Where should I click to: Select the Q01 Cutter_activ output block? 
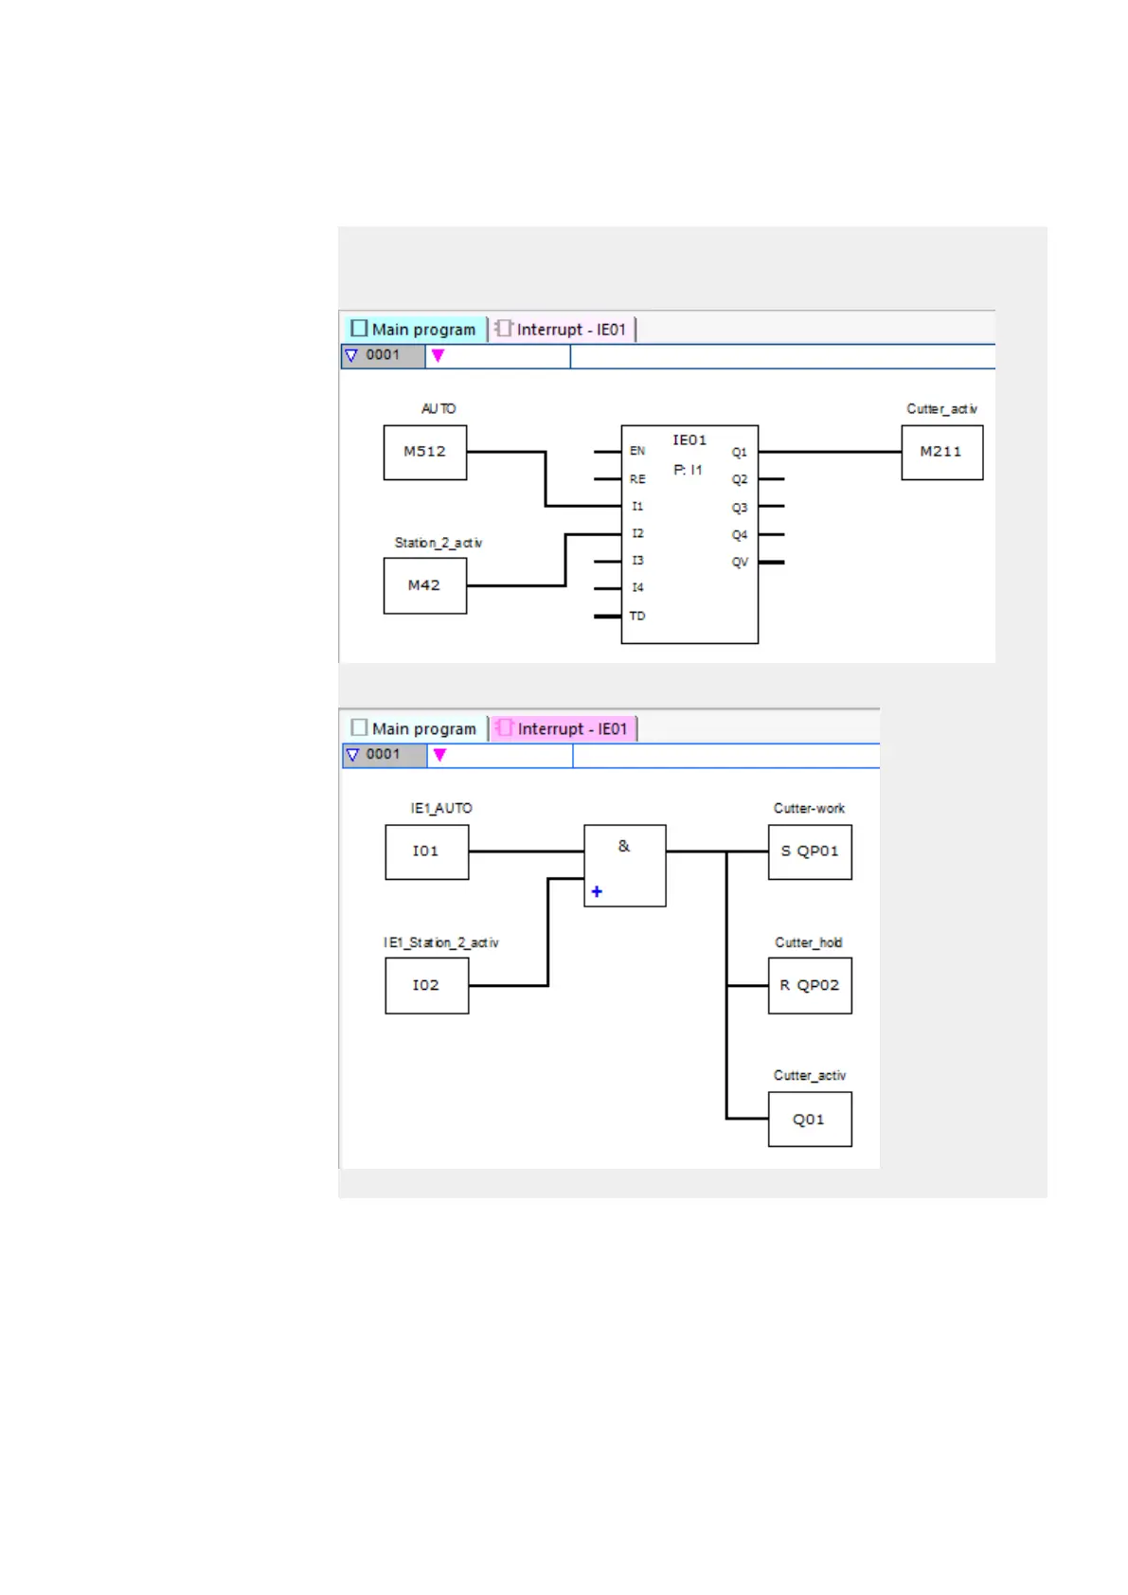810,1120
